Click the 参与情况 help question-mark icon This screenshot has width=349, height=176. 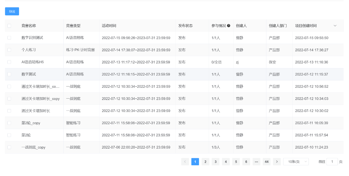(229, 26)
